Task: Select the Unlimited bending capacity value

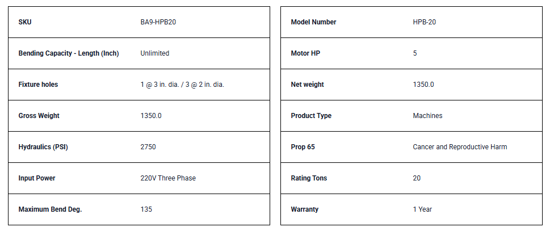Action: (x=155, y=53)
